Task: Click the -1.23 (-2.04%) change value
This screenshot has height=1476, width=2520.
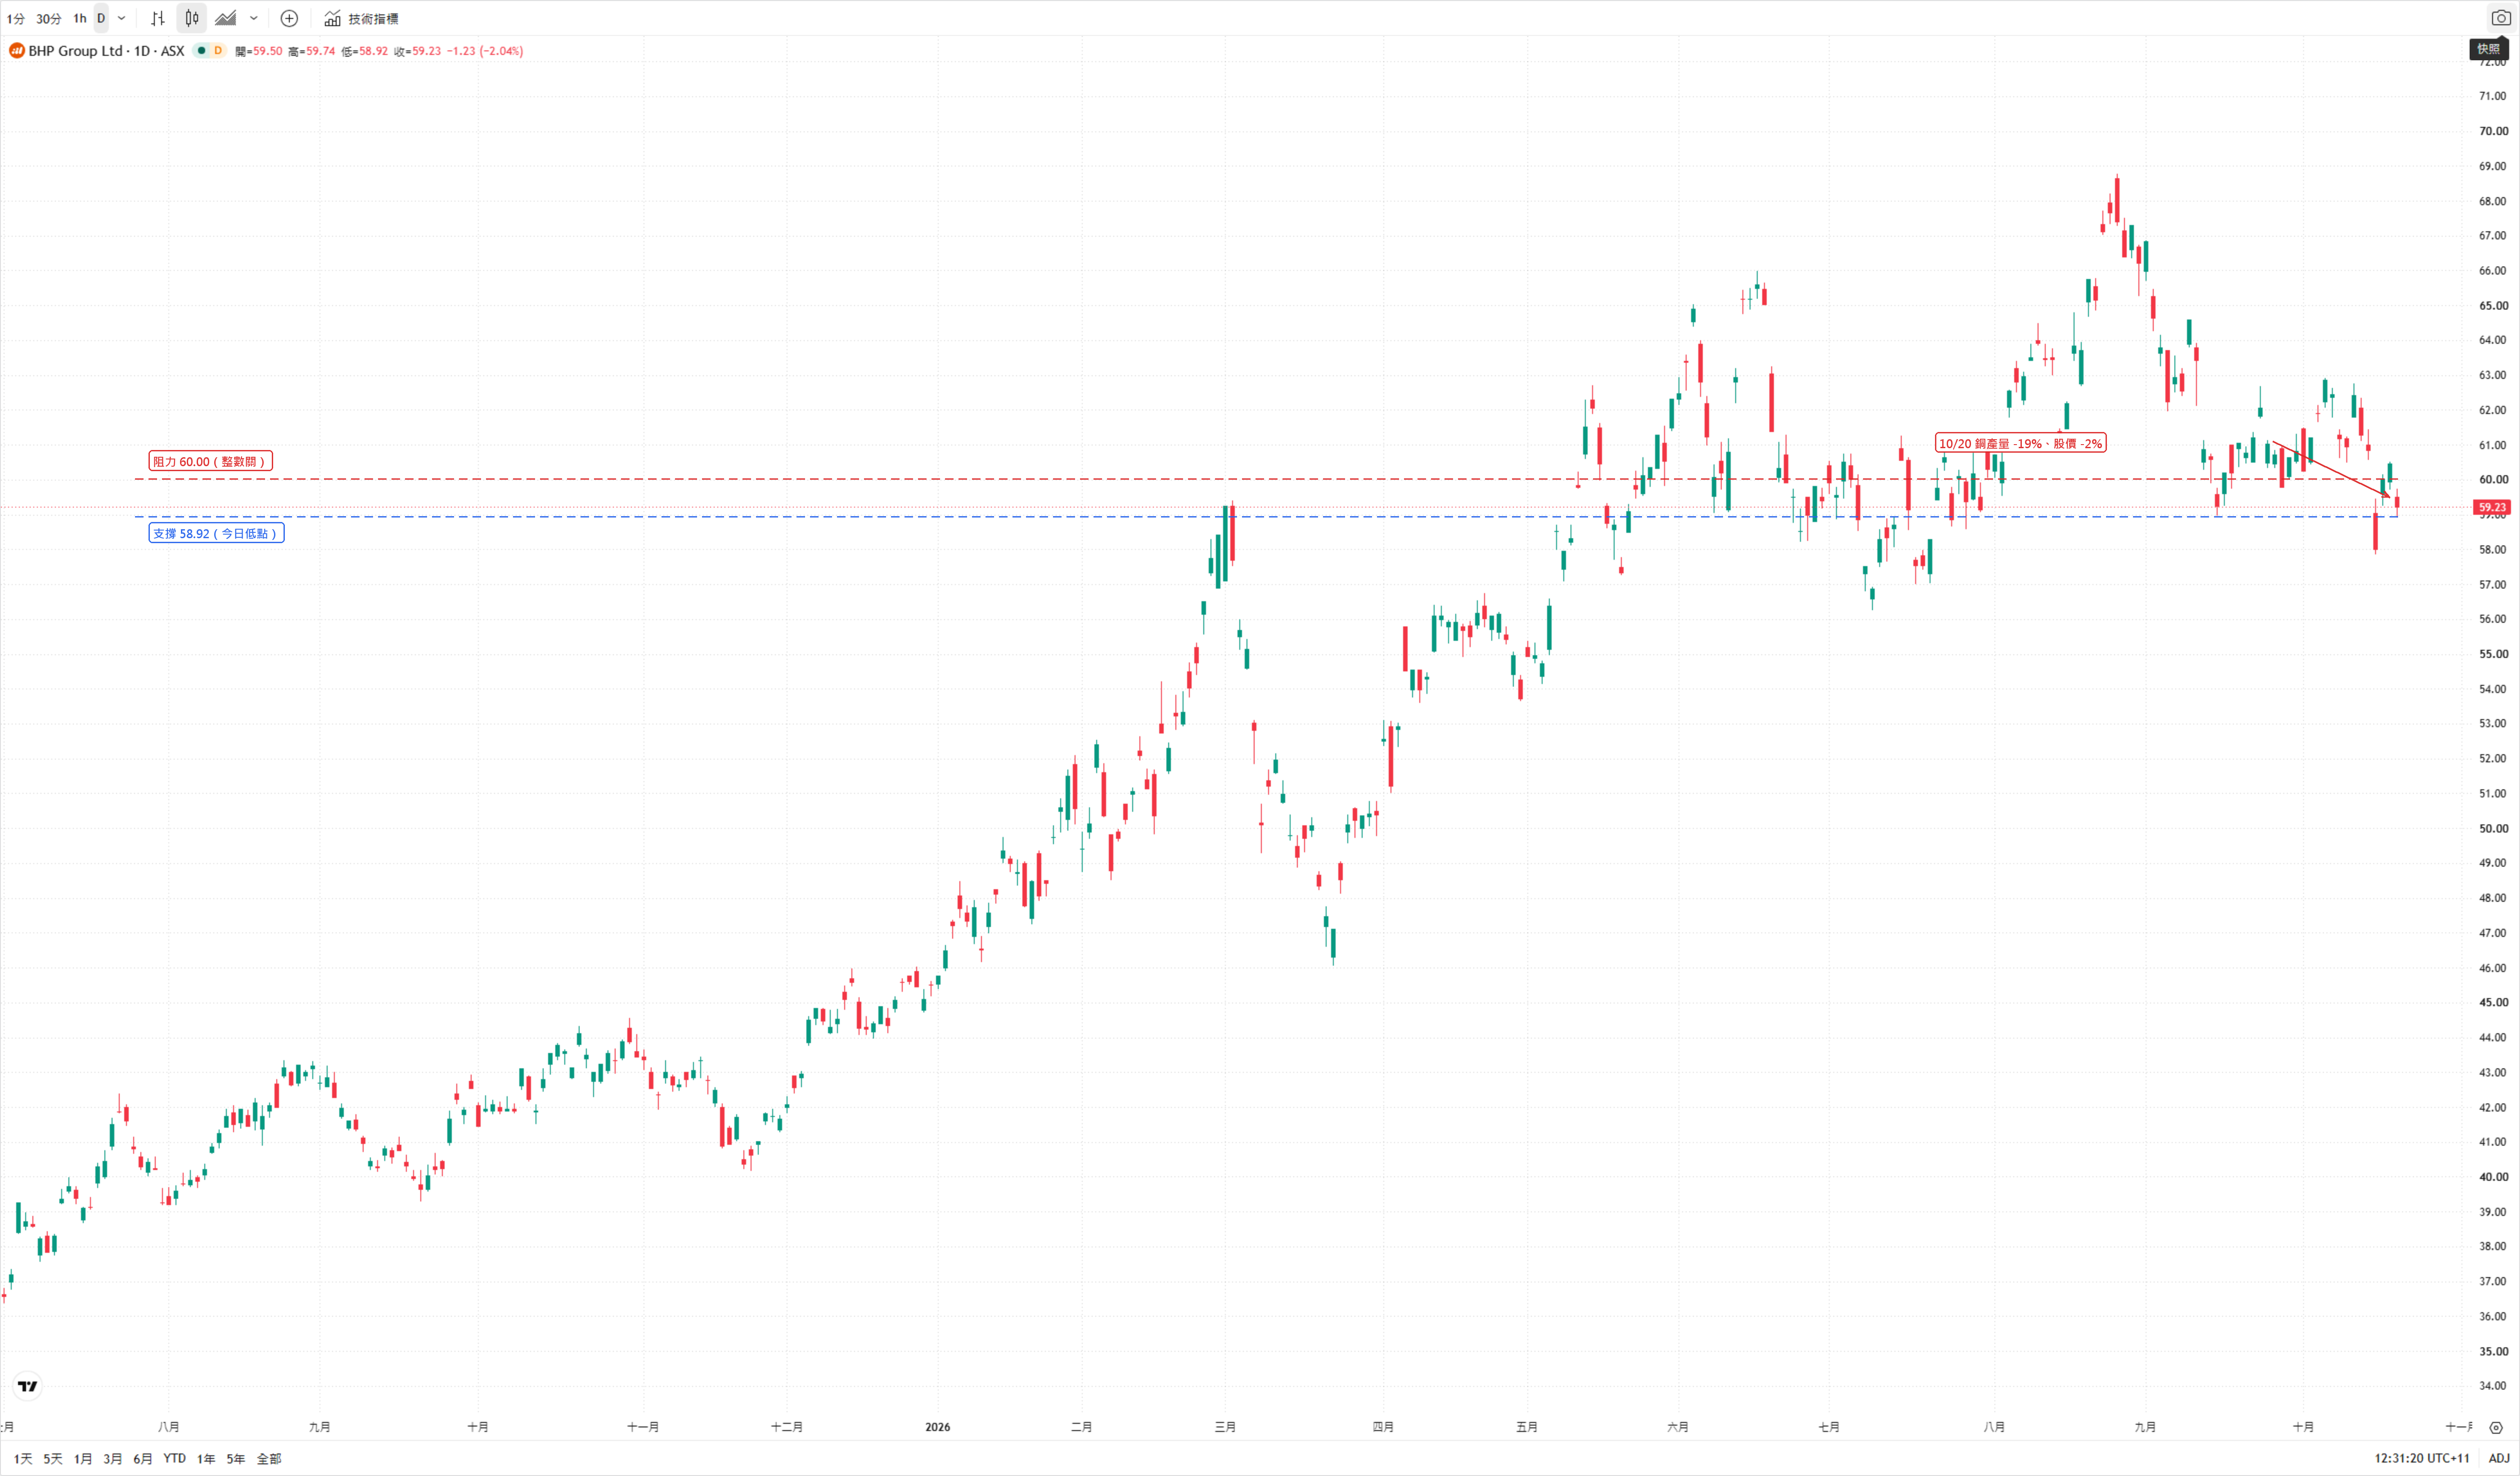Action: point(485,51)
